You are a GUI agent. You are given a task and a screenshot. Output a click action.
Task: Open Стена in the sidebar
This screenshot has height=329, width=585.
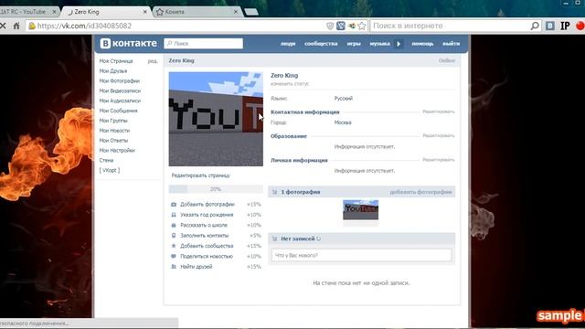coord(106,160)
